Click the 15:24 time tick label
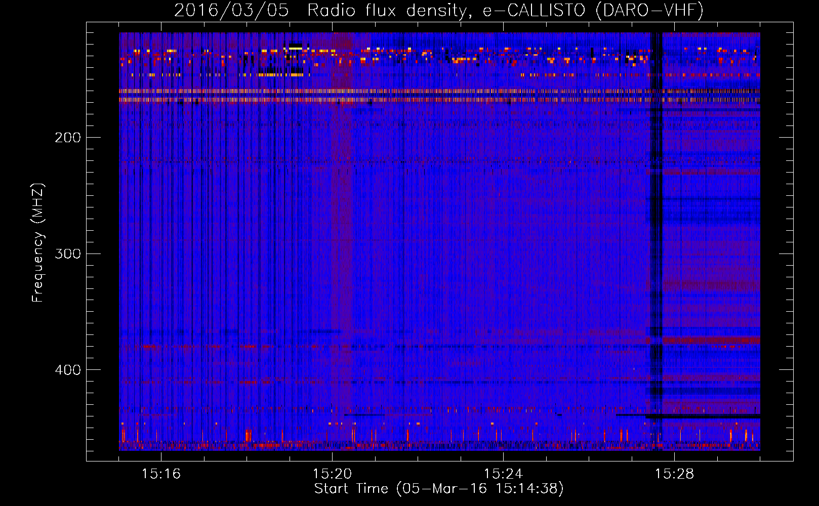Image resolution: width=819 pixels, height=506 pixels. [x=503, y=474]
